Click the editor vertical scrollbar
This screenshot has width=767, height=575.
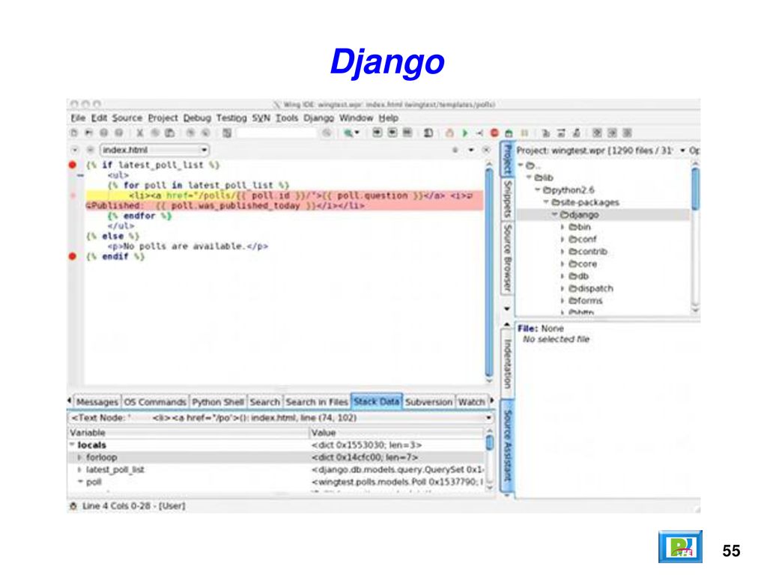coord(489,274)
